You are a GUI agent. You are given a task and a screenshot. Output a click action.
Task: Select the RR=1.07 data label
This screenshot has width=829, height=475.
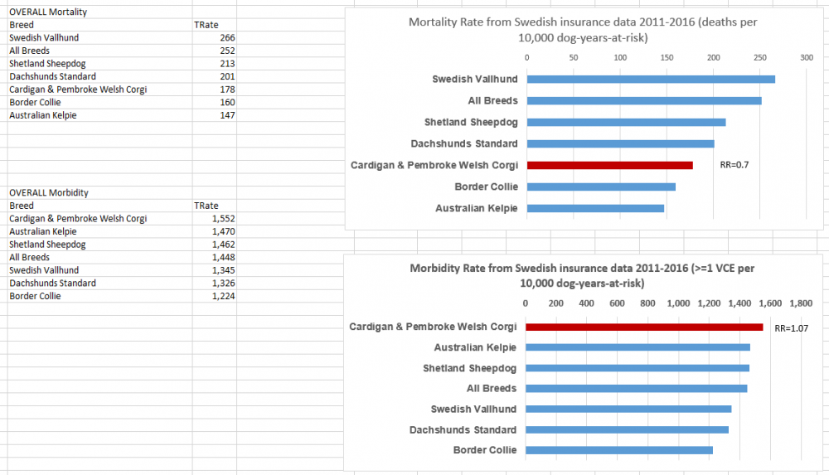791,328
